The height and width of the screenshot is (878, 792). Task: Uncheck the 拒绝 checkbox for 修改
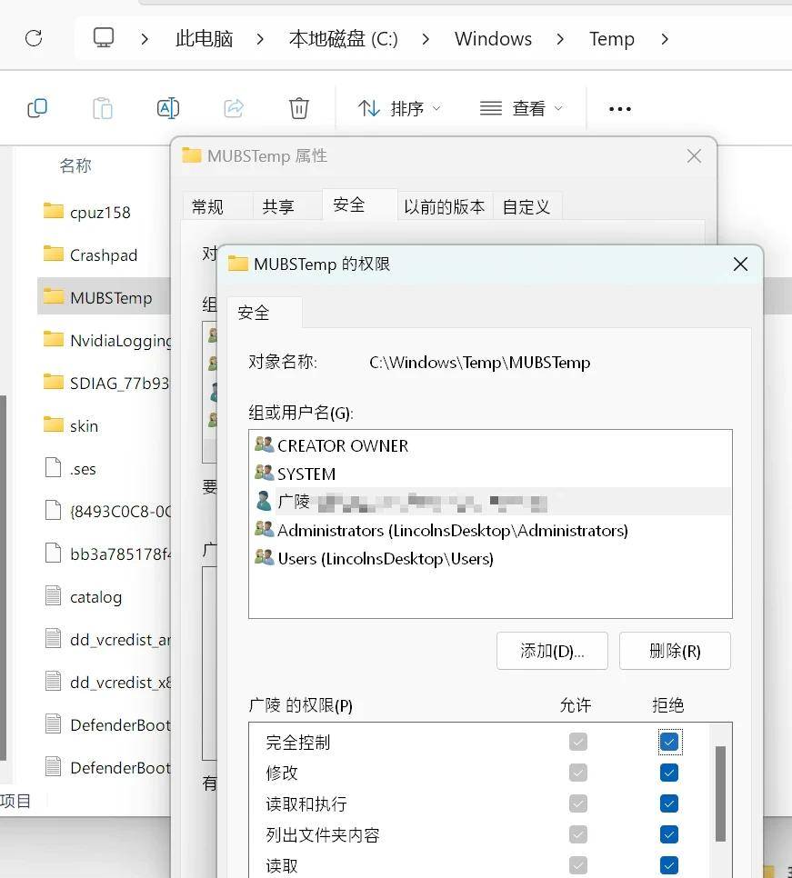click(669, 773)
